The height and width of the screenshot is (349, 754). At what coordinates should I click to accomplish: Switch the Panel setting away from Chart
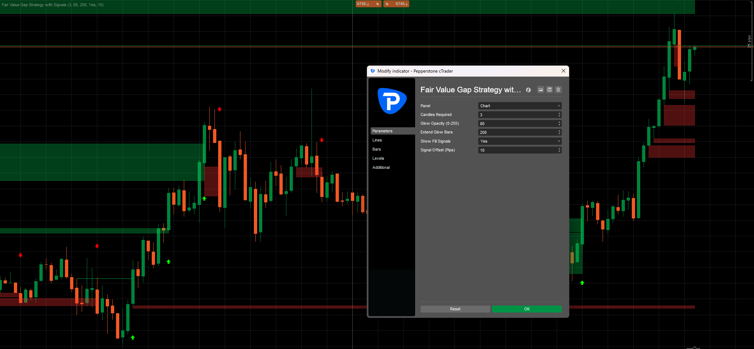pos(519,106)
